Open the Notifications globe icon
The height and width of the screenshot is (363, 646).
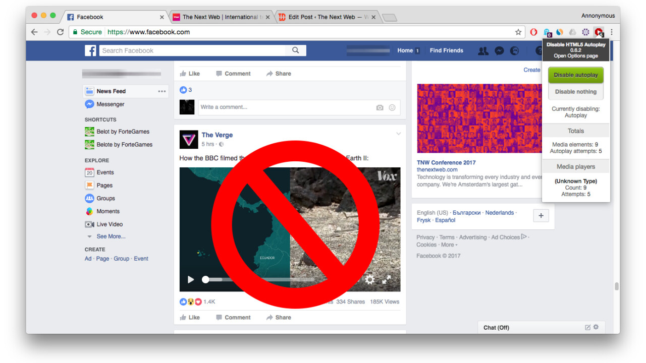514,50
